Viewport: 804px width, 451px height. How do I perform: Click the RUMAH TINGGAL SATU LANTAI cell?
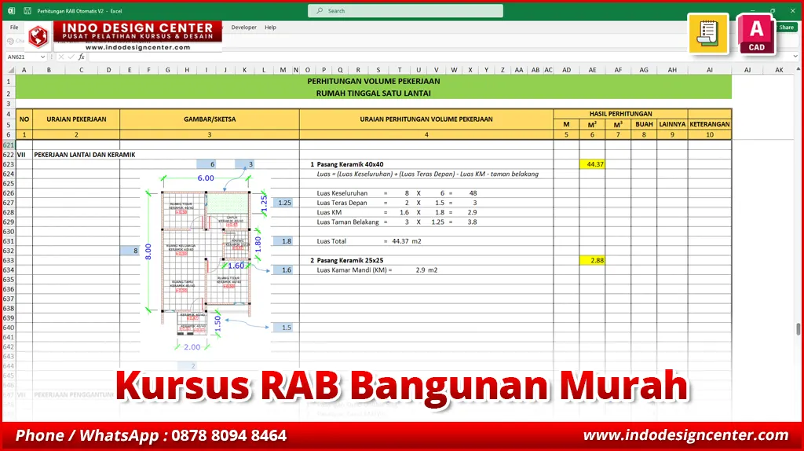[x=373, y=93]
